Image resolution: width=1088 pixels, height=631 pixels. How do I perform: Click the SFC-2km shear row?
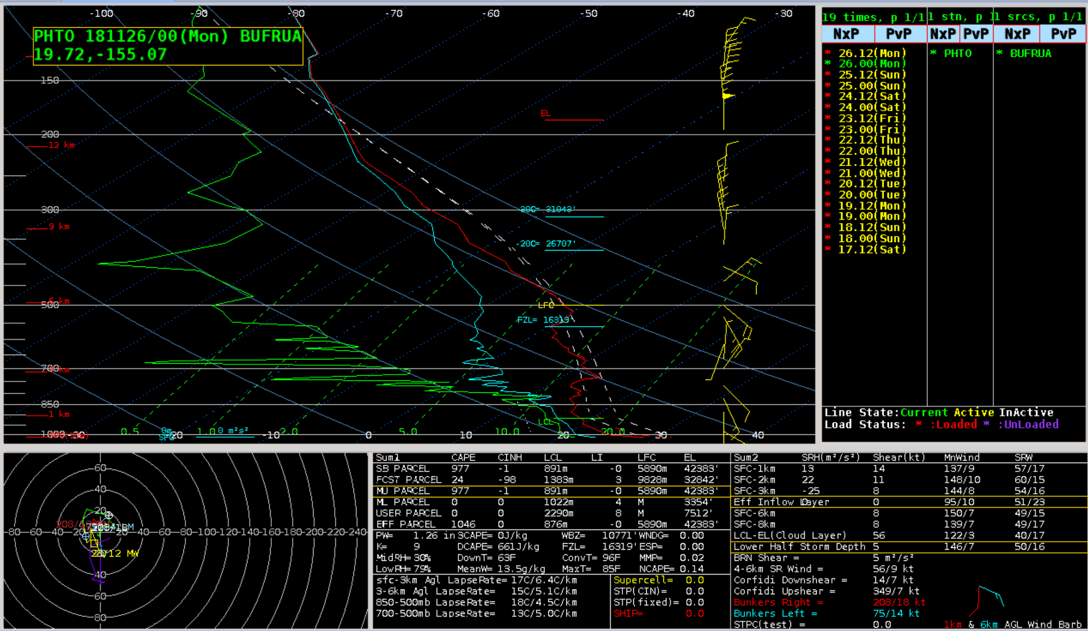coord(909,480)
